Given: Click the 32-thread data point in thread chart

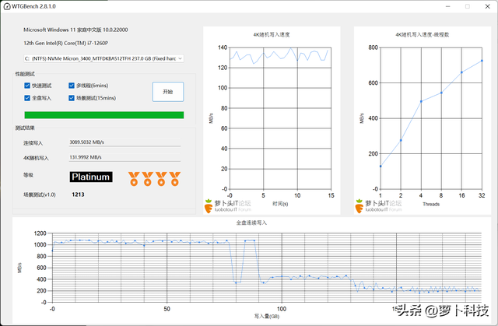Looking at the screenshot, I should coord(482,61).
